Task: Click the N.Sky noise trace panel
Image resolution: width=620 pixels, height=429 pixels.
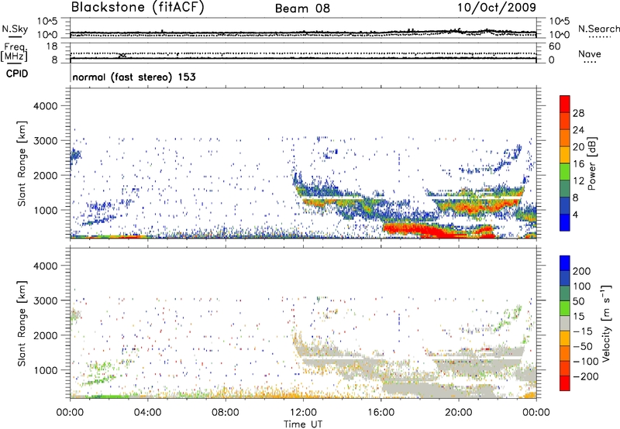Action: [303, 28]
